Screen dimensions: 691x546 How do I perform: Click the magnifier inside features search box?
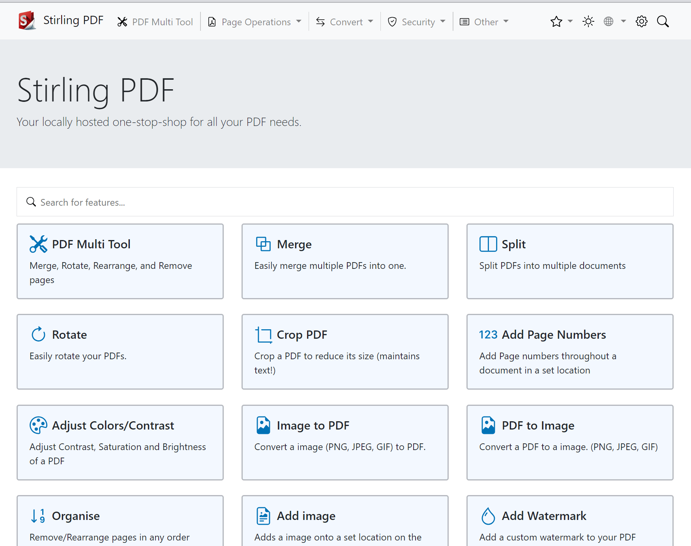(31, 202)
